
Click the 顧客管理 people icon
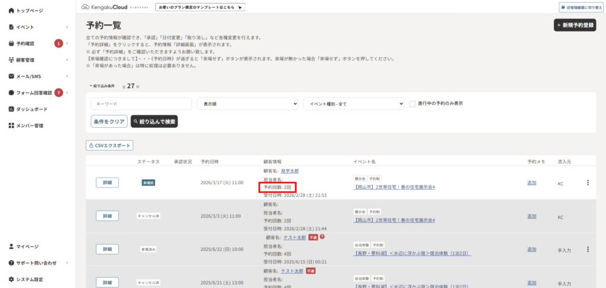point(11,60)
